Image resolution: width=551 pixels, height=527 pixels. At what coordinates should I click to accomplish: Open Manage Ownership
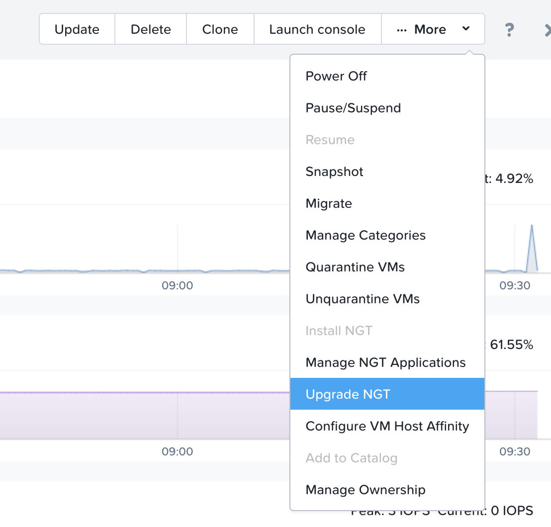coord(387,489)
